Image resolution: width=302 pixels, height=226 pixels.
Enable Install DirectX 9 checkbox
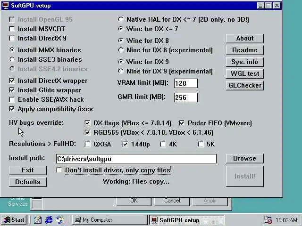(12, 39)
